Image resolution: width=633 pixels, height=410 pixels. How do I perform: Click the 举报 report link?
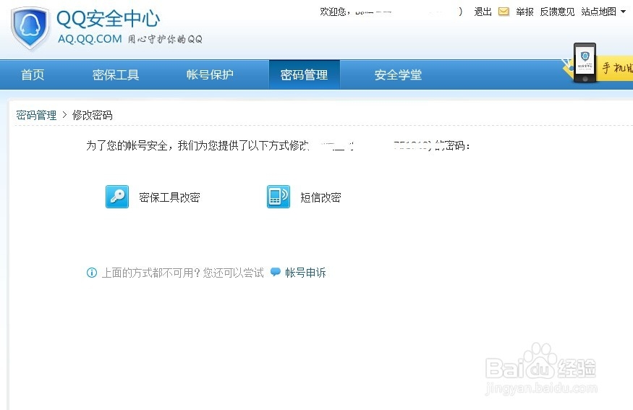[524, 12]
